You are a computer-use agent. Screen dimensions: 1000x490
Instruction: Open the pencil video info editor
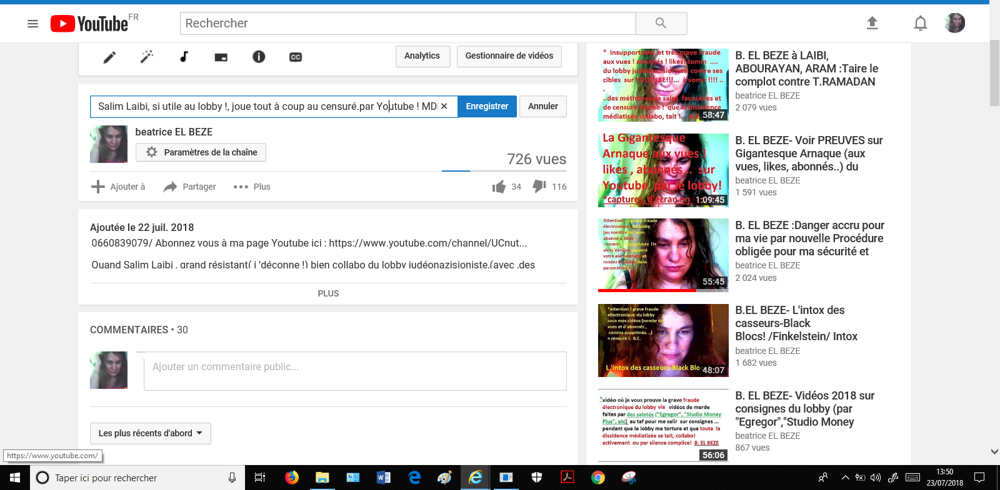[x=109, y=57]
